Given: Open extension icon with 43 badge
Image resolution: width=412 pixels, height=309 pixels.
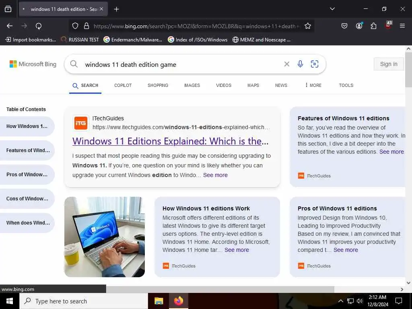Looking at the screenshot, I should point(388,25).
